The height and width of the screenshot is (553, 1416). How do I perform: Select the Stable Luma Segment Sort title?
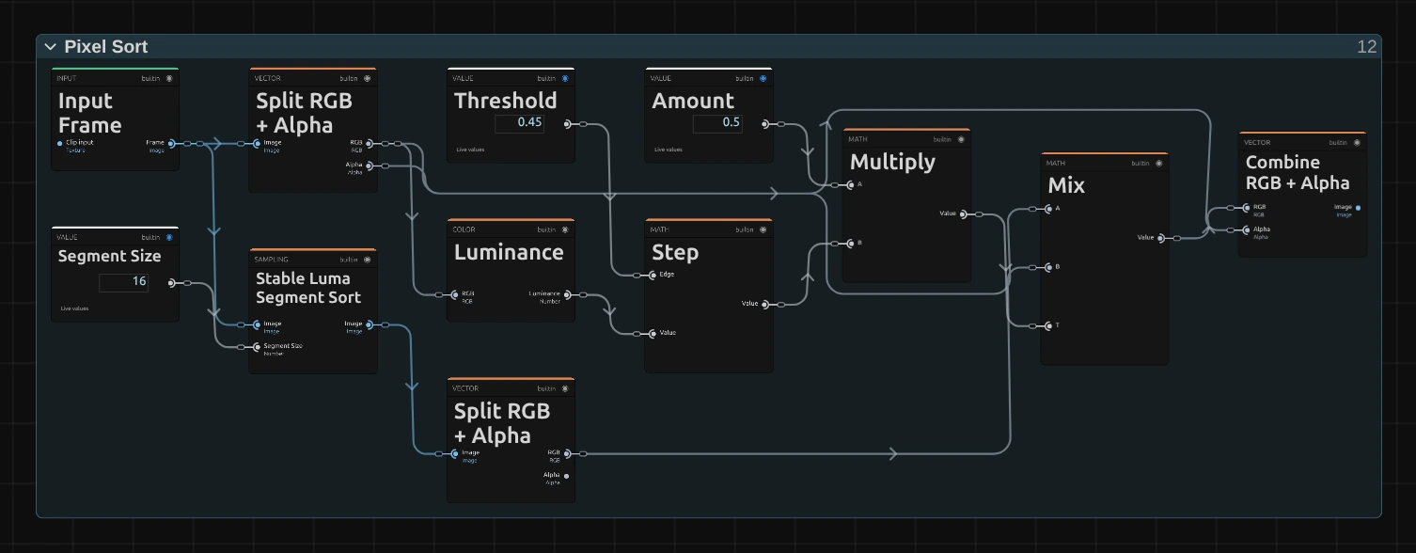coord(308,288)
